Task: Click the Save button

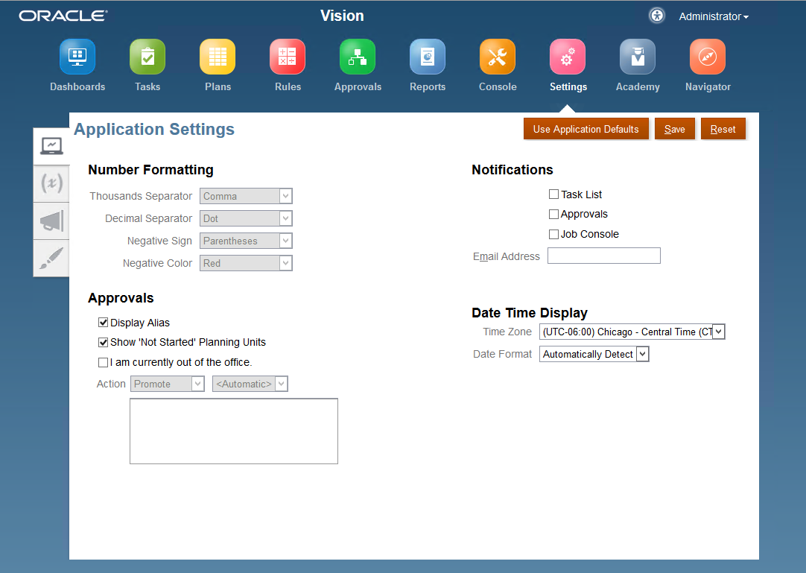Action: [x=674, y=129]
